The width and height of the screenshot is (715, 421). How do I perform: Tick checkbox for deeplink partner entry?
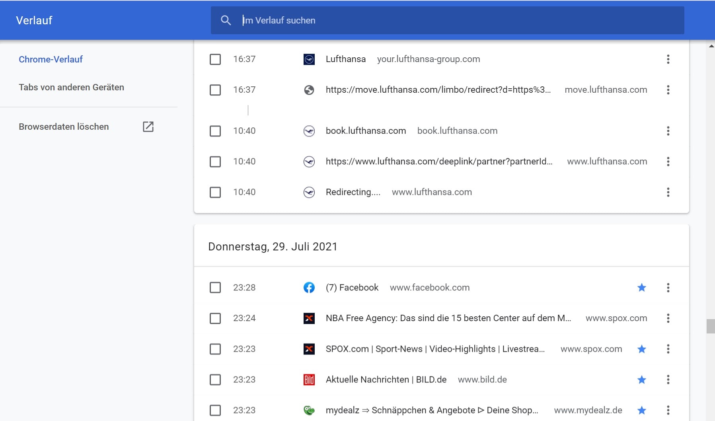coord(215,162)
